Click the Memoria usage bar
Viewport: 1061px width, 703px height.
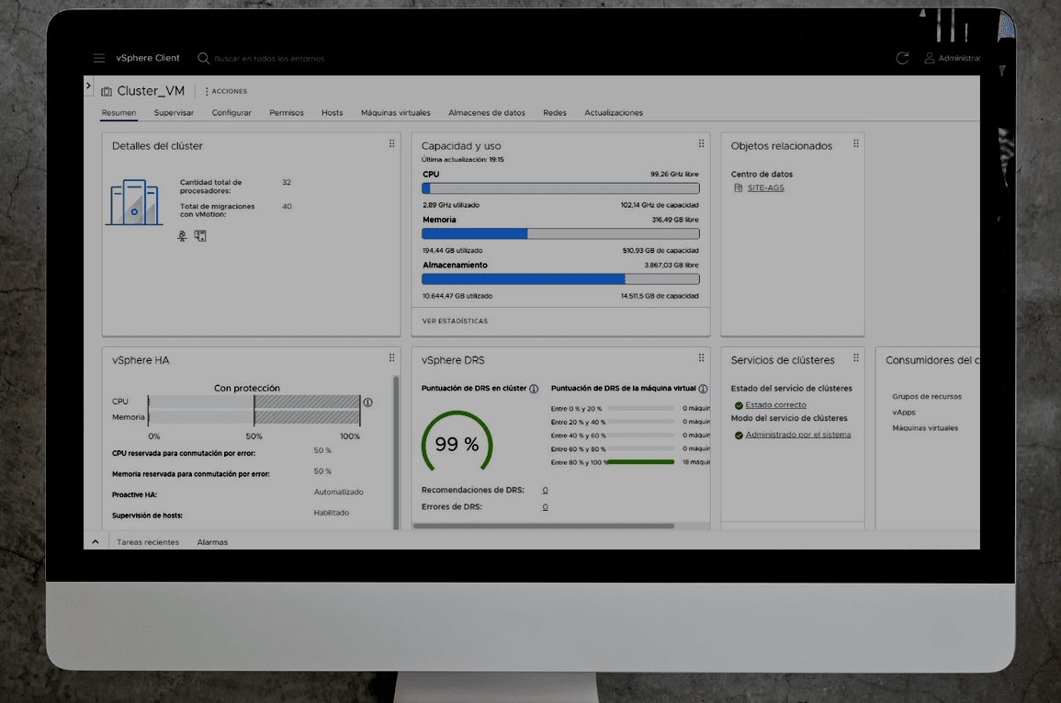click(560, 233)
